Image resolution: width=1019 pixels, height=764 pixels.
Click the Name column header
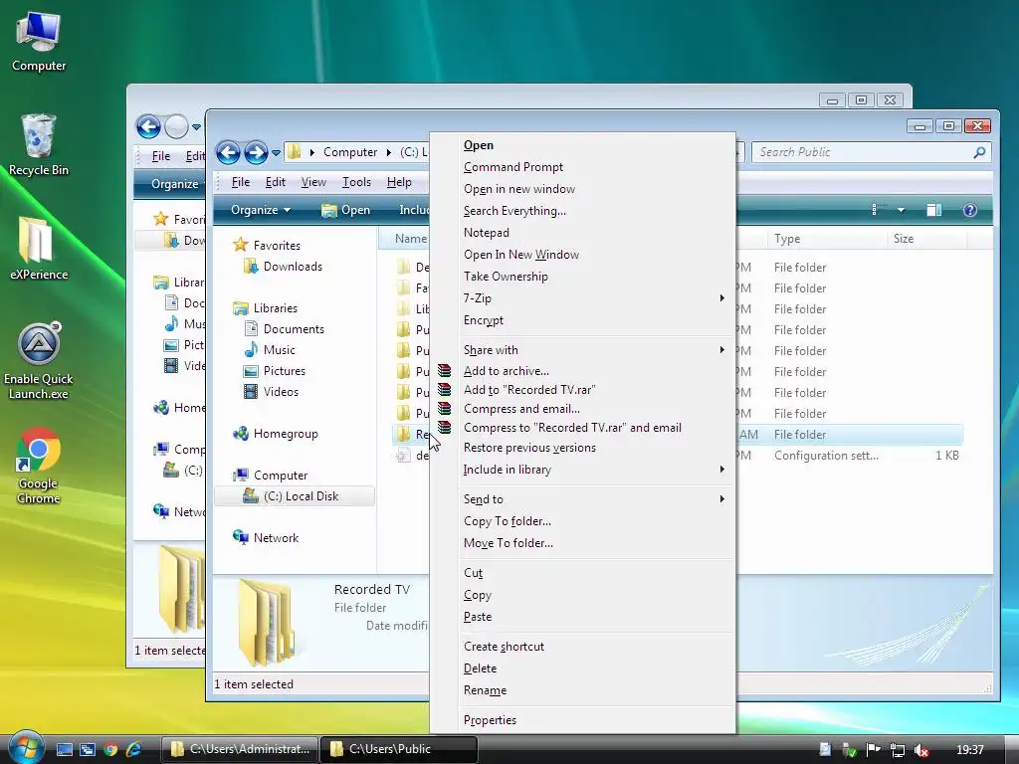tap(411, 239)
